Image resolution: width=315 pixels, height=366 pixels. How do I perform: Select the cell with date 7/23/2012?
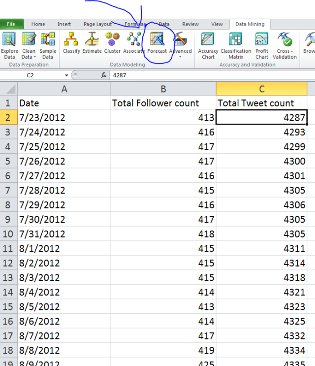[64, 117]
